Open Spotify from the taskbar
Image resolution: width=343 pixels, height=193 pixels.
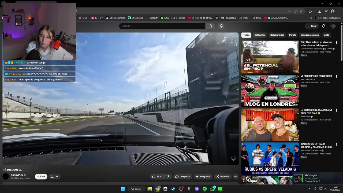coord(205,189)
